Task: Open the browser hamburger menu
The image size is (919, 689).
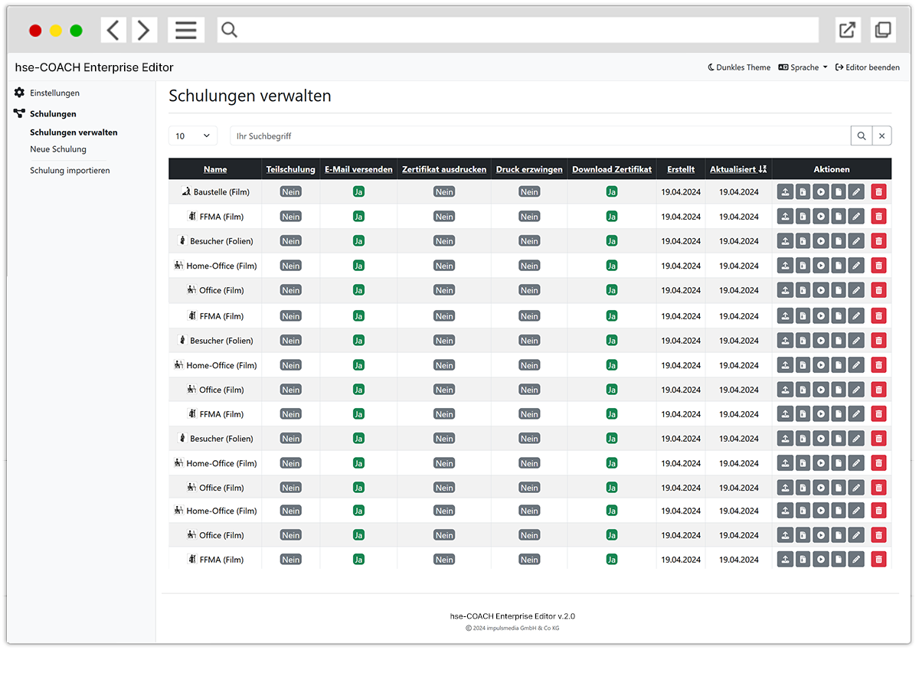Action: [186, 31]
